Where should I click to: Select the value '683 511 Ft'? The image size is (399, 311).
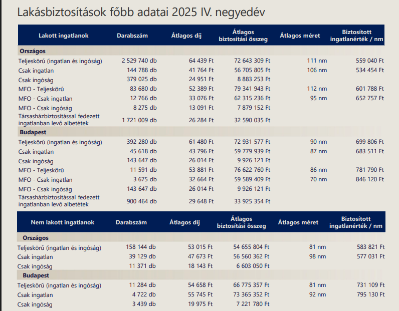370,151
